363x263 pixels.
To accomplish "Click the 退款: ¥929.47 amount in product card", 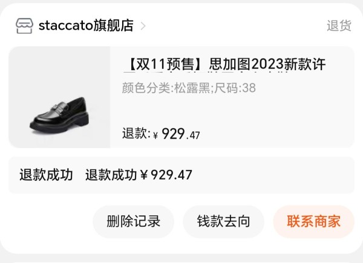I will tap(161, 134).
